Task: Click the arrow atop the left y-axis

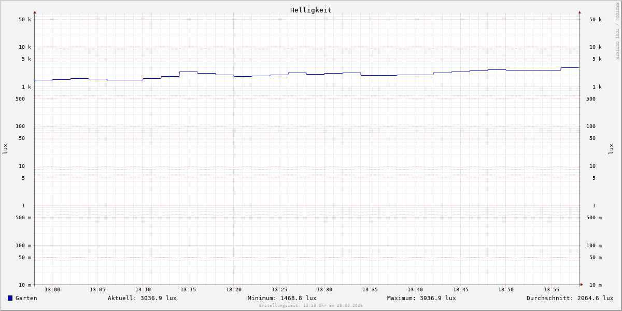Action: 35,12
